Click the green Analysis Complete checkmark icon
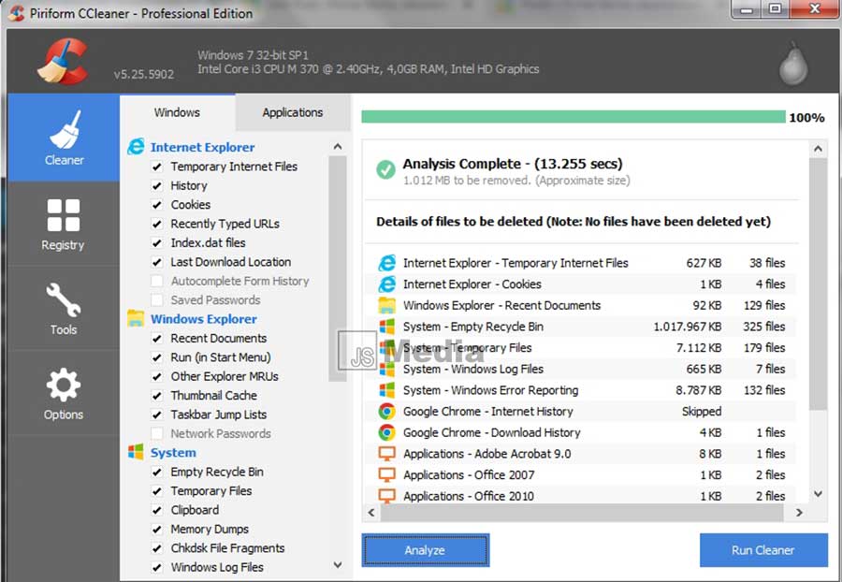Image resolution: width=842 pixels, height=582 pixels. pos(385,169)
